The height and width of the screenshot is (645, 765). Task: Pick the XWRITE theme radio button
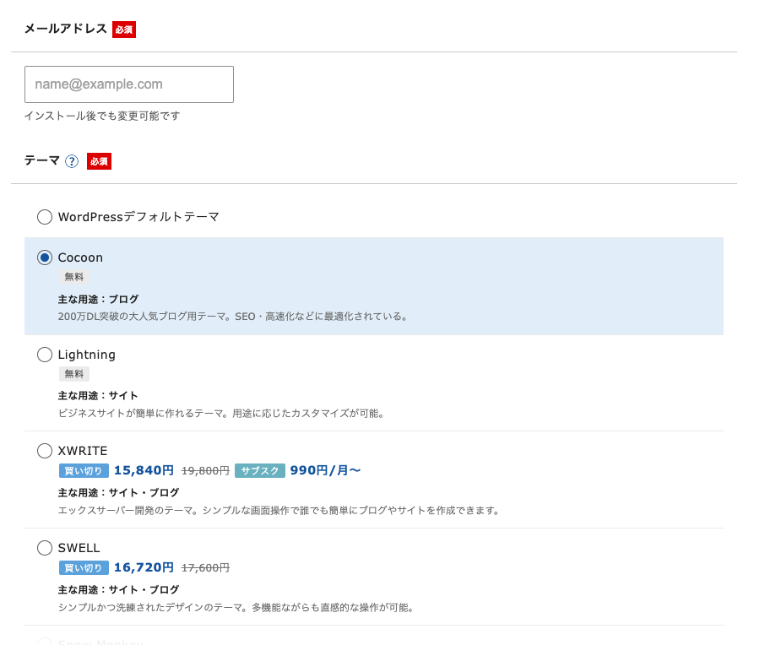pos(45,451)
